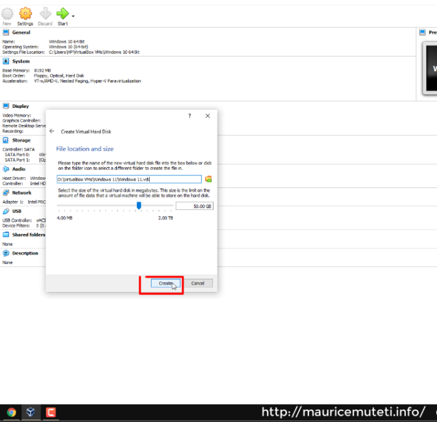Click the Display section icon
Image resolution: width=437 pixels, height=422 pixels.
click(6, 106)
